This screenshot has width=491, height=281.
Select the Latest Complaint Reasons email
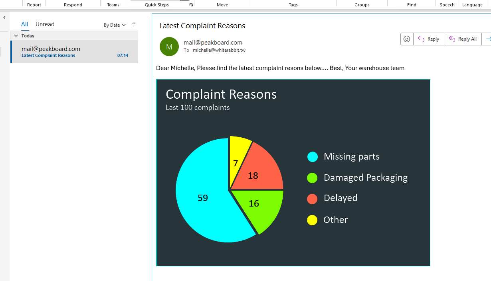(74, 52)
